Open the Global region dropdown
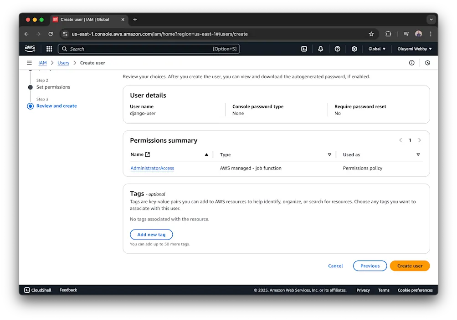 377,49
